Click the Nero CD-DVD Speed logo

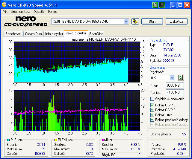[26, 21]
